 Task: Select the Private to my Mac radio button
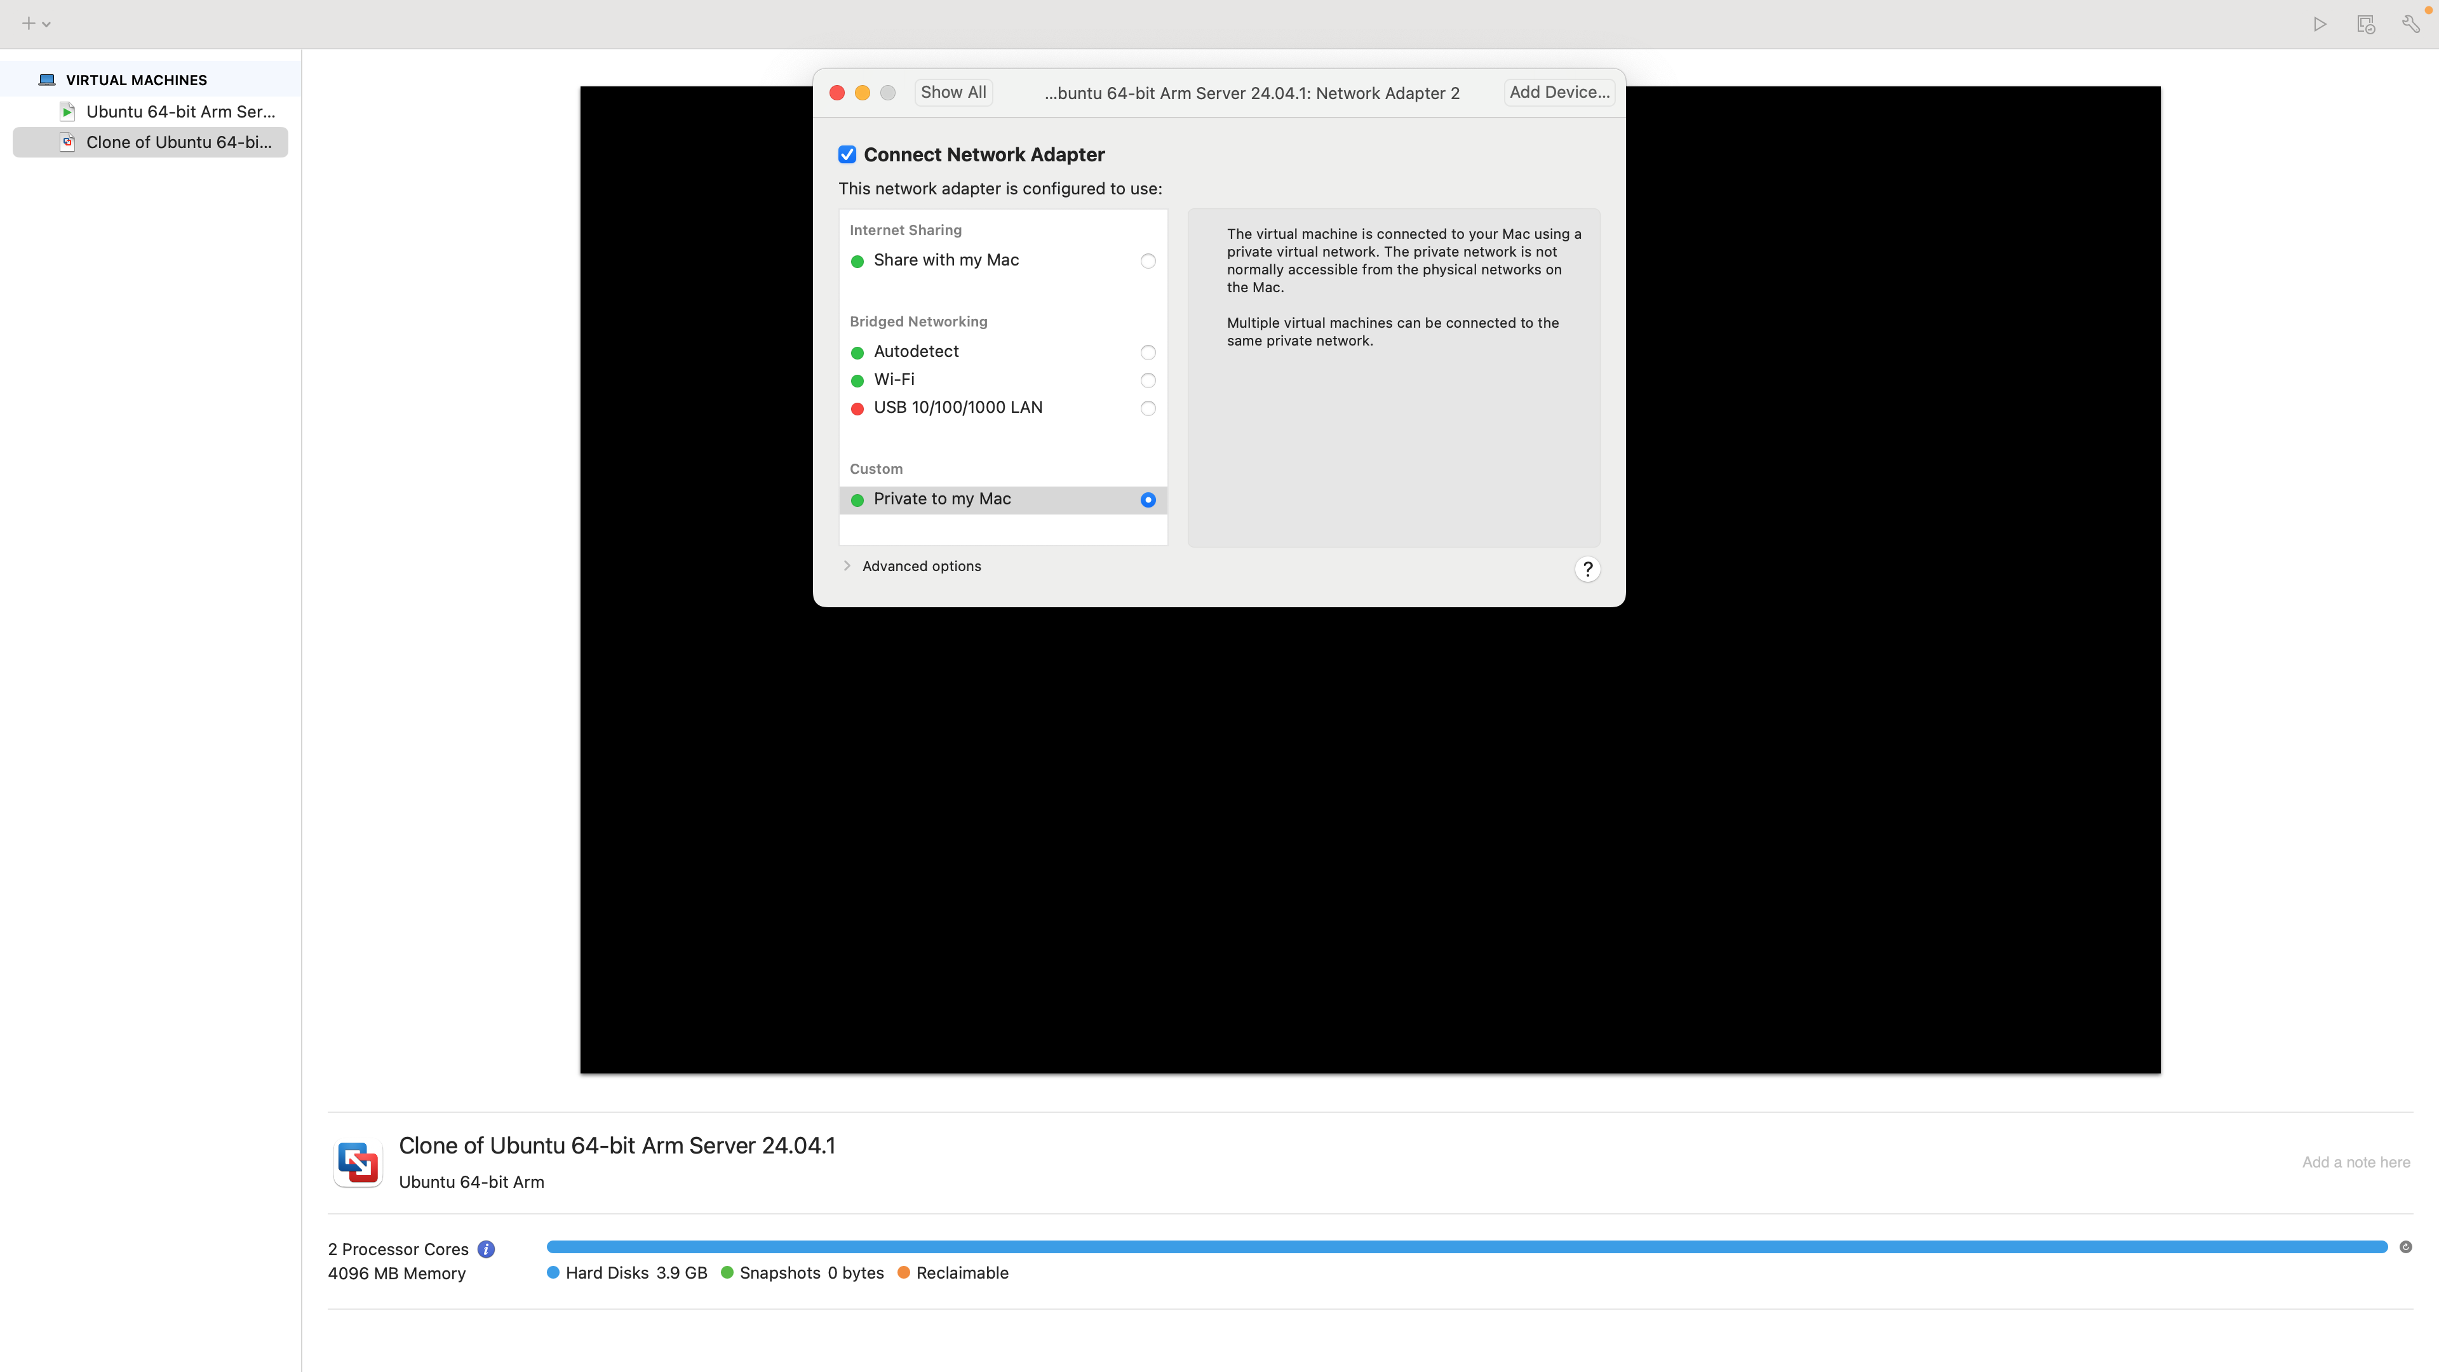(1148, 499)
